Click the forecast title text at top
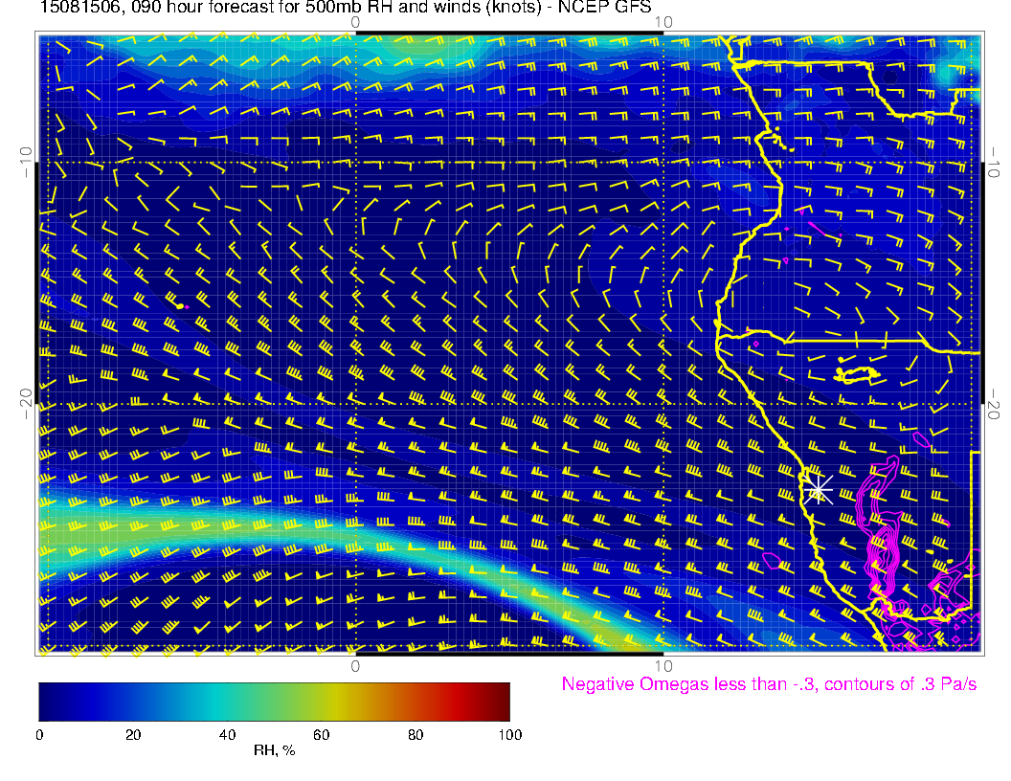 coord(346,8)
